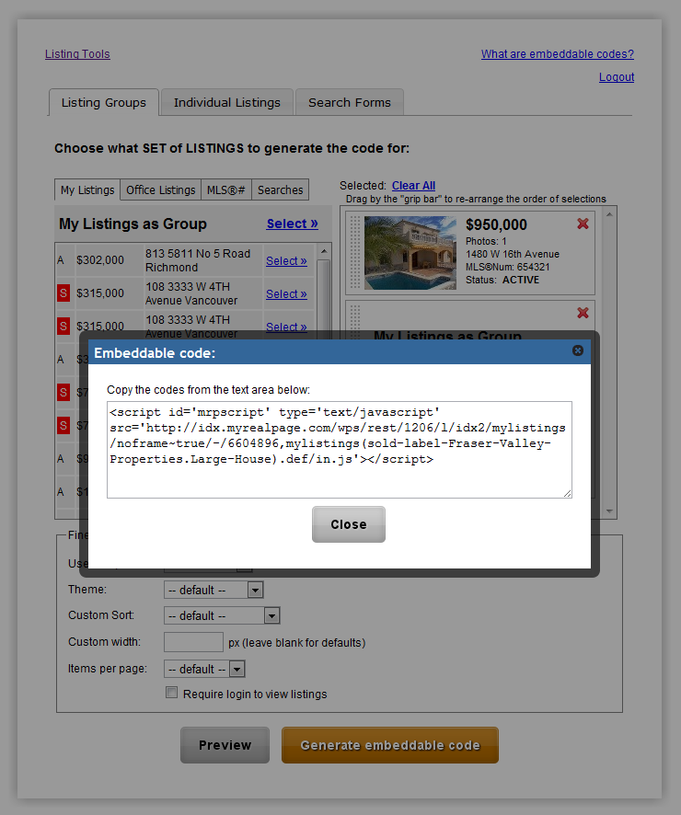Click inside the embeddable code text area
Viewport: 681px width, 815px height.
[340, 450]
